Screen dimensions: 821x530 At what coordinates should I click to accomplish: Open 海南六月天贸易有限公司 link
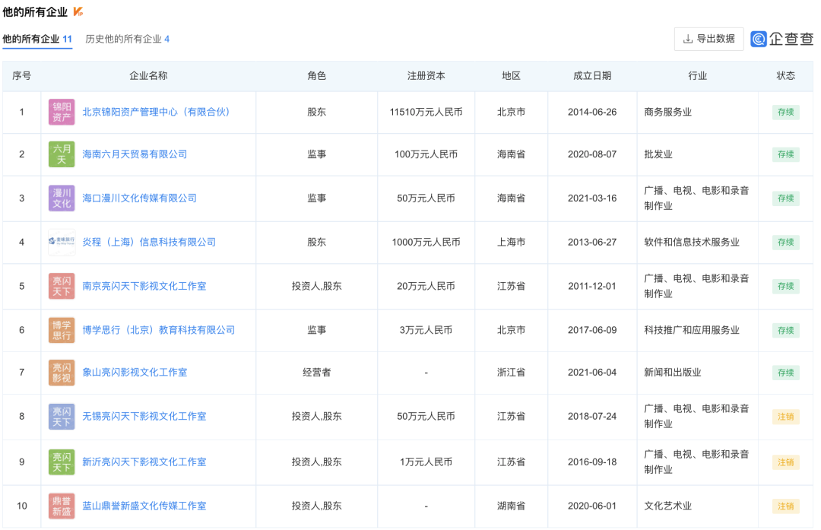pyautogui.click(x=135, y=154)
